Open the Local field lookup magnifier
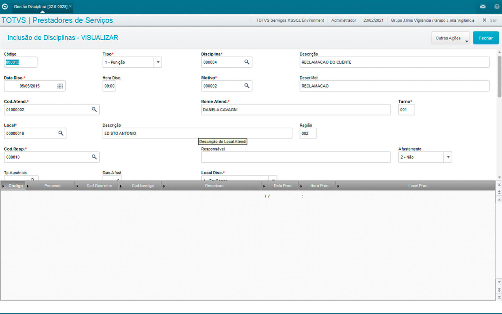This screenshot has height=314, width=502. pyautogui.click(x=61, y=133)
